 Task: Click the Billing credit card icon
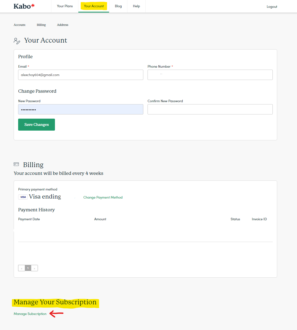coord(16,164)
